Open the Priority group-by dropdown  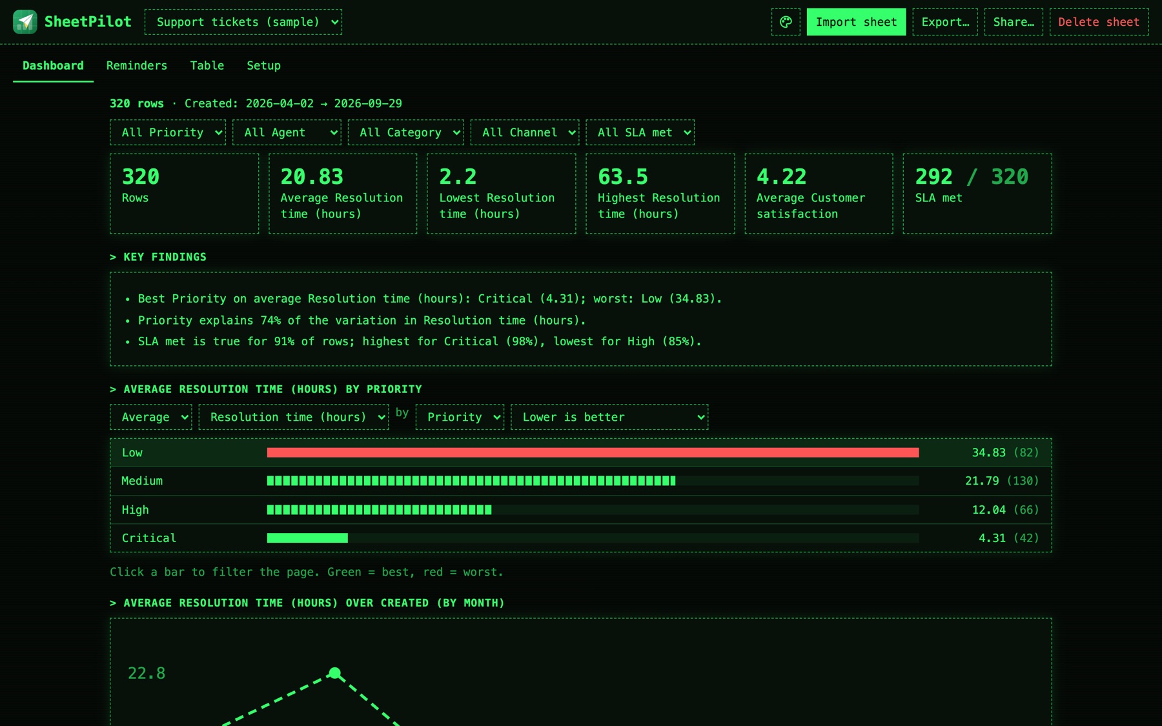coord(460,417)
